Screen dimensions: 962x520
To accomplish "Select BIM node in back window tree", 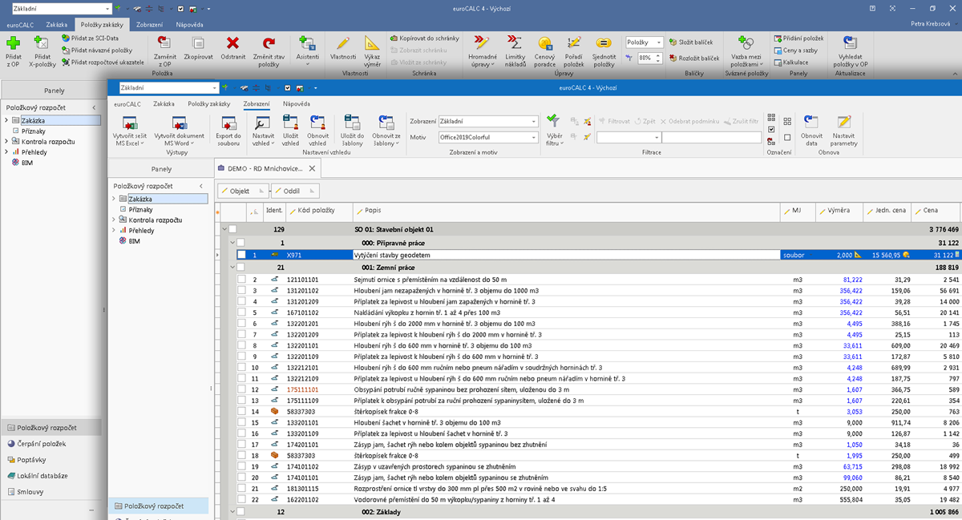I will pos(26,162).
